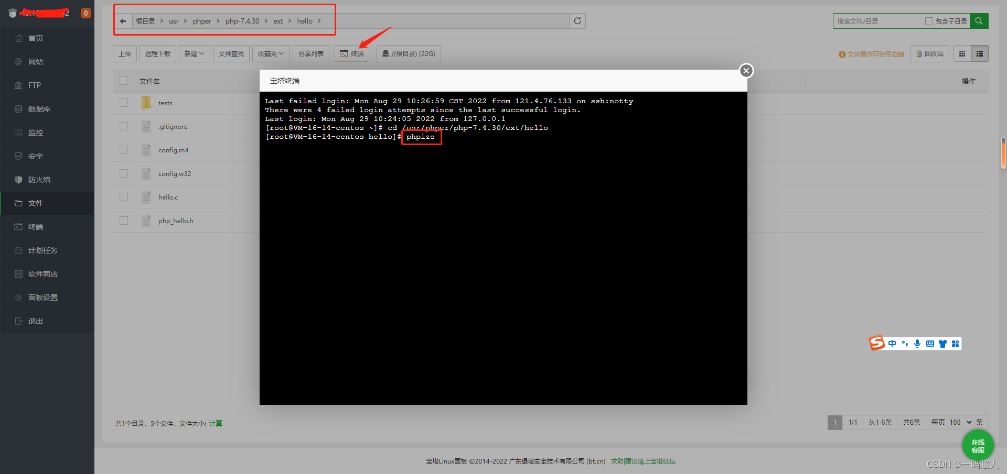Click the config.m4 file icon
Screen dimensions: 1007x474
(x=146, y=150)
